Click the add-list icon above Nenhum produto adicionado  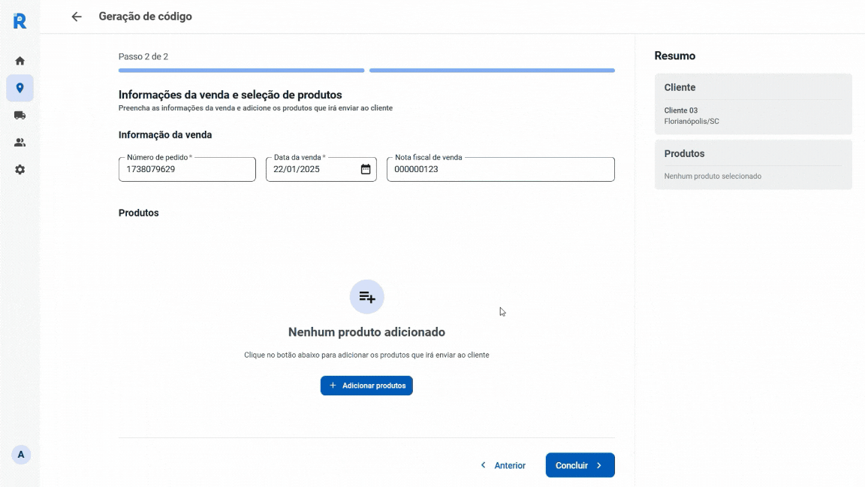point(367,297)
